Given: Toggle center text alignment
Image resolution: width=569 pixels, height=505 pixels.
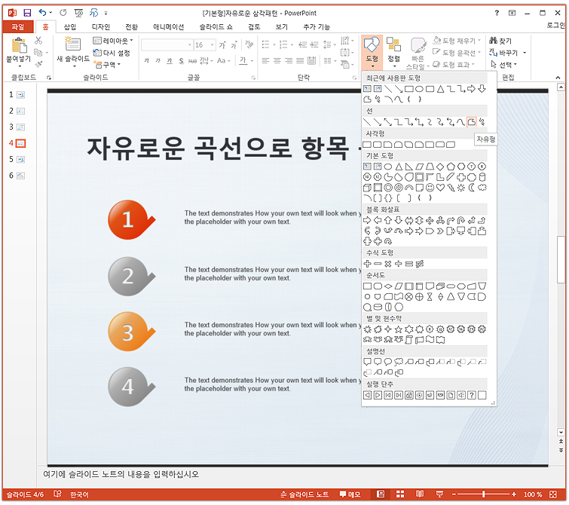Looking at the screenshot, I should click(x=277, y=60).
